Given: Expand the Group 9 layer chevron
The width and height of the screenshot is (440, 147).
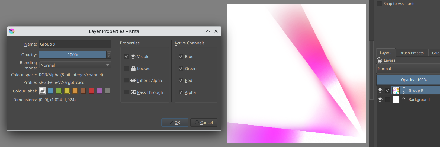Looking at the screenshot, I should pyautogui.click(x=403, y=93).
